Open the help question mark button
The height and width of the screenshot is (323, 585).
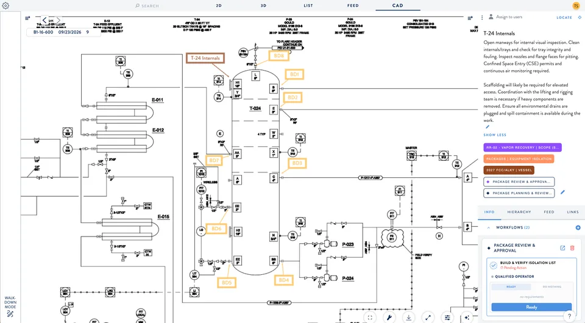[569, 317]
